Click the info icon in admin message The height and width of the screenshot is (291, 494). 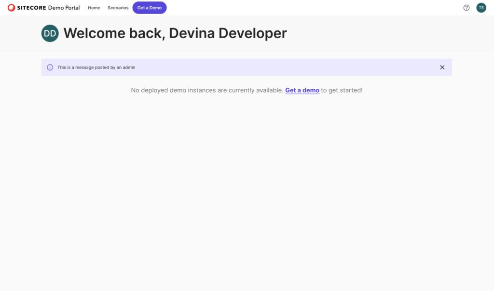click(50, 67)
